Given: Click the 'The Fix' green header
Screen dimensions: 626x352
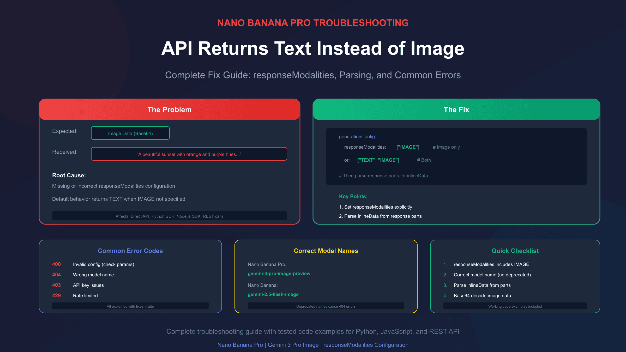Looking at the screenshot, I should click(456, 110).
